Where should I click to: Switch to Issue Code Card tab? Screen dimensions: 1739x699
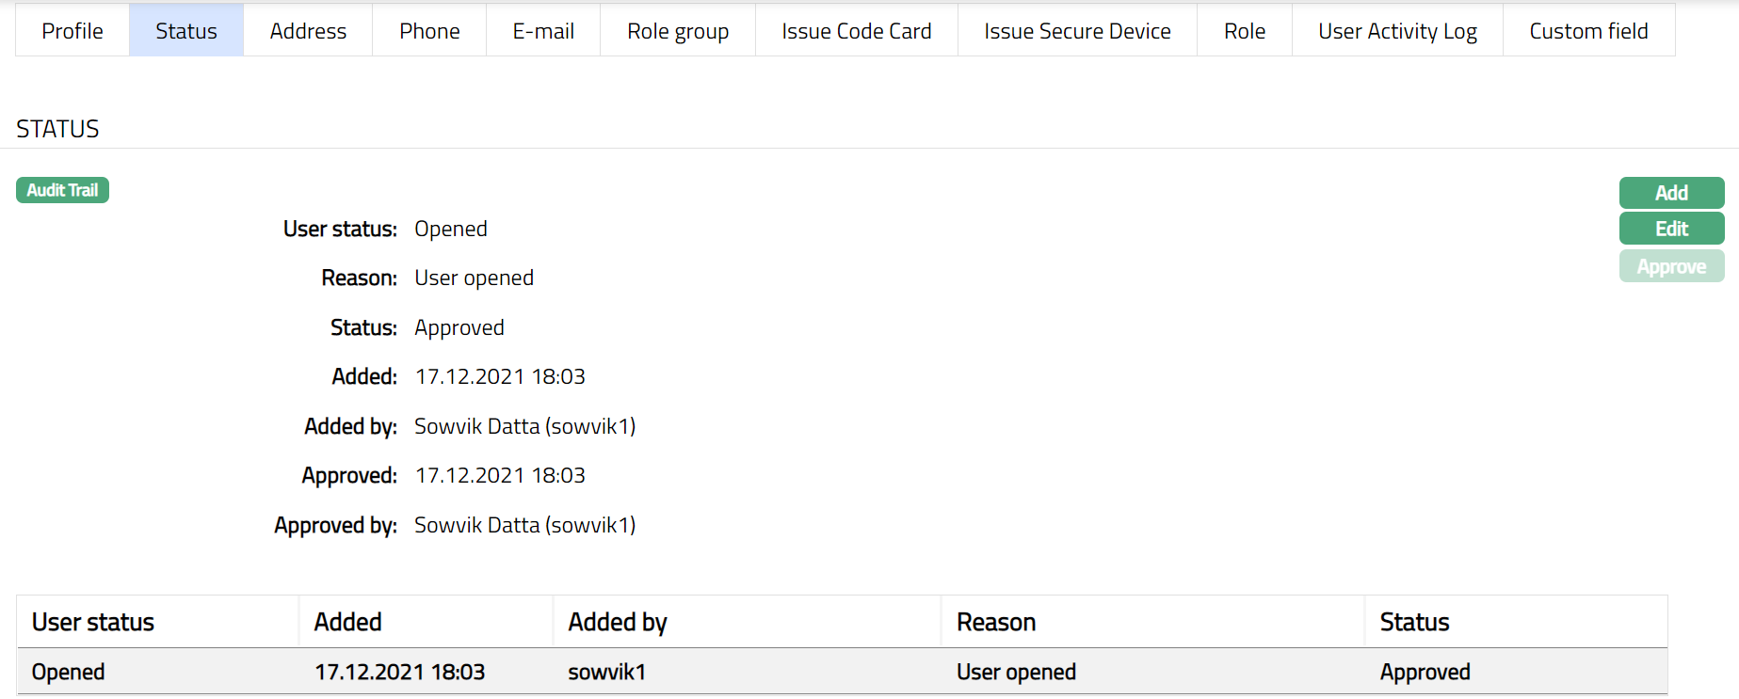[x=856, y=31]
